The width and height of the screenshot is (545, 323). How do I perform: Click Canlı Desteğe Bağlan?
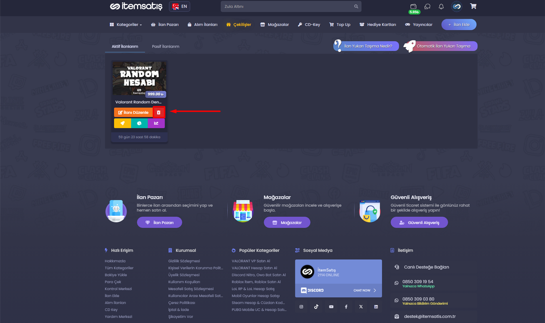point(426,267)
